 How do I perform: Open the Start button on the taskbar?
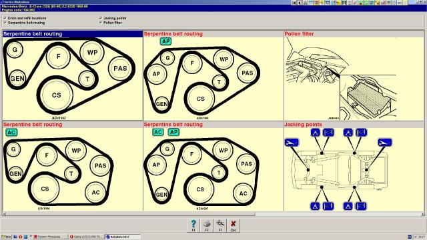coord(6,237)
